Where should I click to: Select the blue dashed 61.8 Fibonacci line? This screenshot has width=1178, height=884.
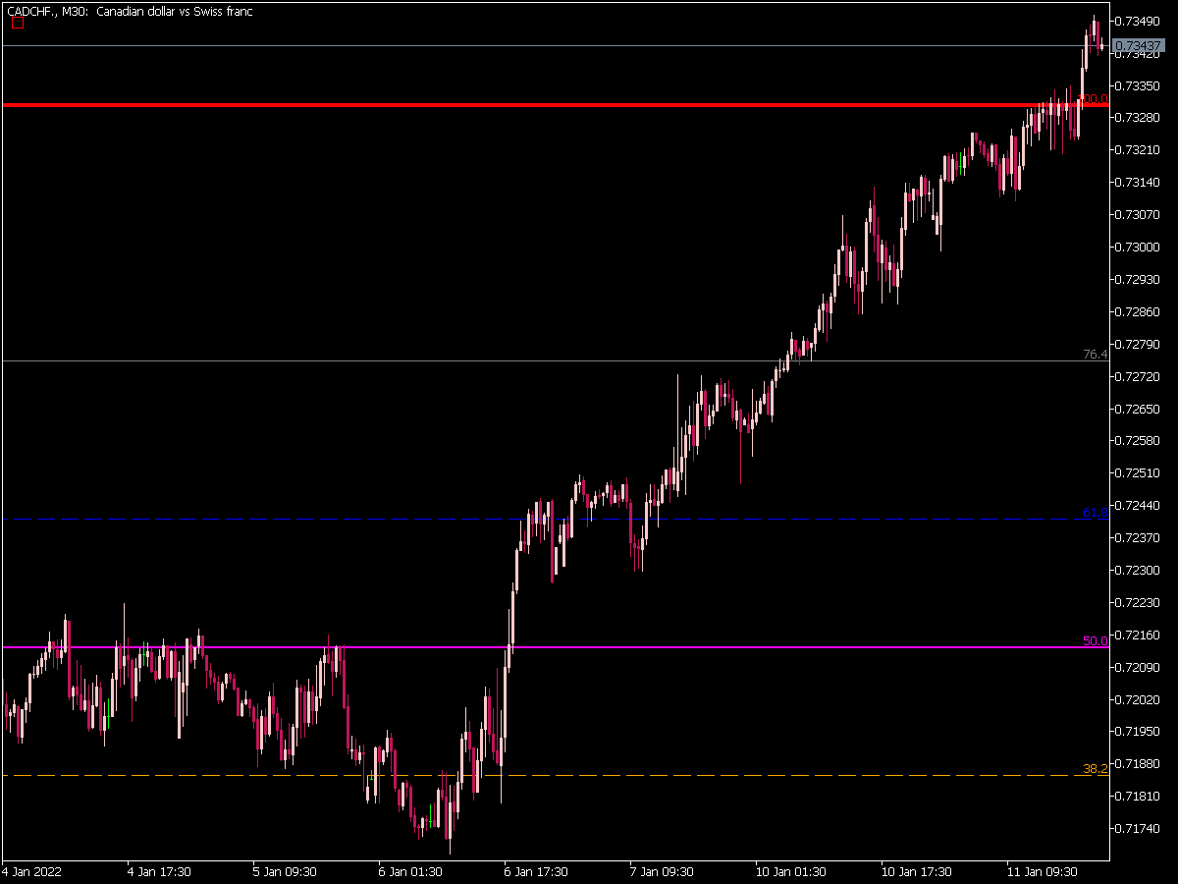coord(555,519)
